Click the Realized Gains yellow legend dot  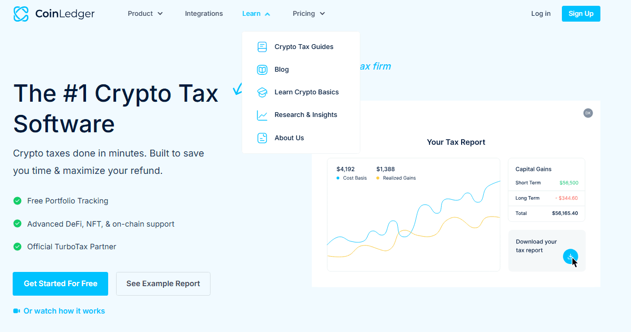pos(377,178)
